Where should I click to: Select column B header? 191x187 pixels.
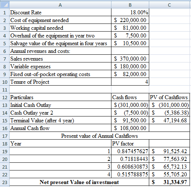pyautogui.click(x=130, y=5)
